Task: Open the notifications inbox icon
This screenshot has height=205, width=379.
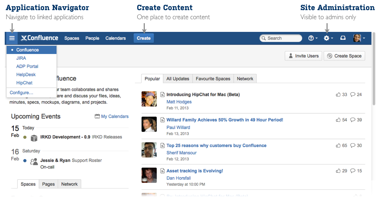Action: tap(343, 38)
